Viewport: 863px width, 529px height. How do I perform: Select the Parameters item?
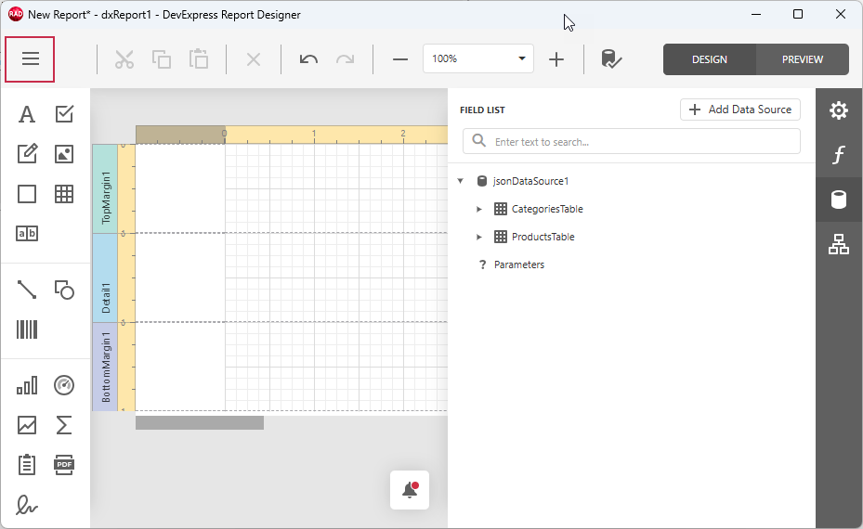[519, 264]
